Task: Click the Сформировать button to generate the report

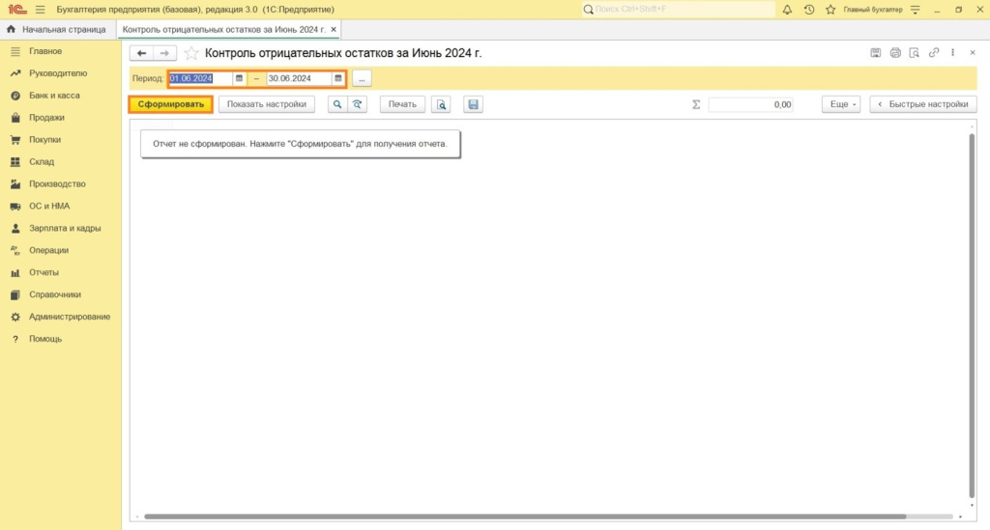Action: [170, 104]
